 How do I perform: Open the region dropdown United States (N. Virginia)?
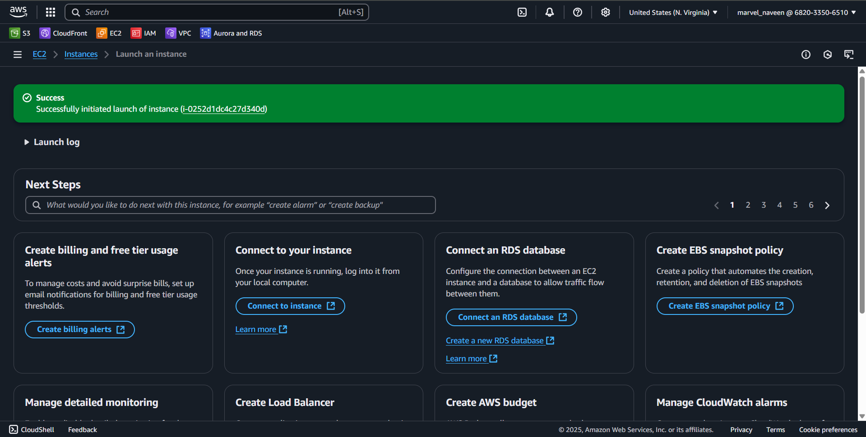tap(673, 13)
